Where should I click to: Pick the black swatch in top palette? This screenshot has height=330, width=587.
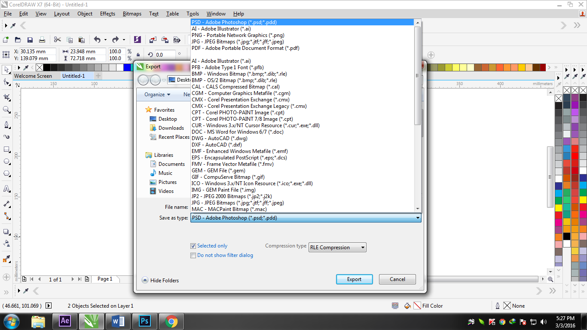click(x=47, y=67)
